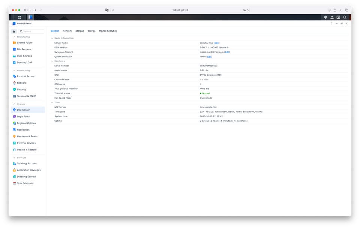360x228 pixels.
Task: Open Indexing Service
Action: pyautogui.click(x=28, y=177)
